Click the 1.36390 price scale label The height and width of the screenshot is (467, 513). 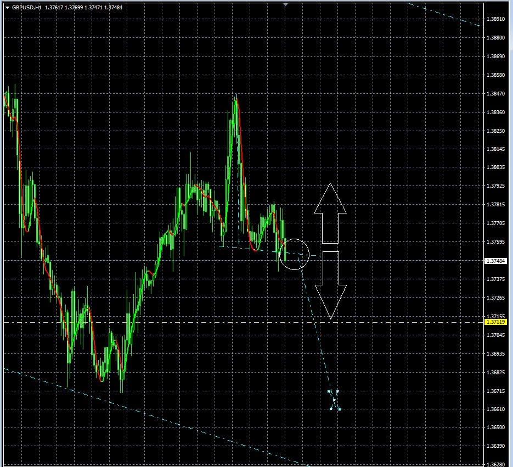495,446
